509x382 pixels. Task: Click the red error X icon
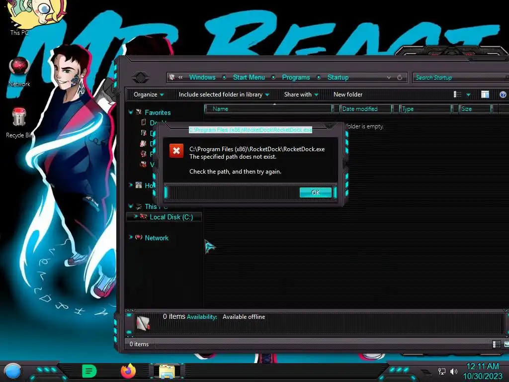(176, 151)
